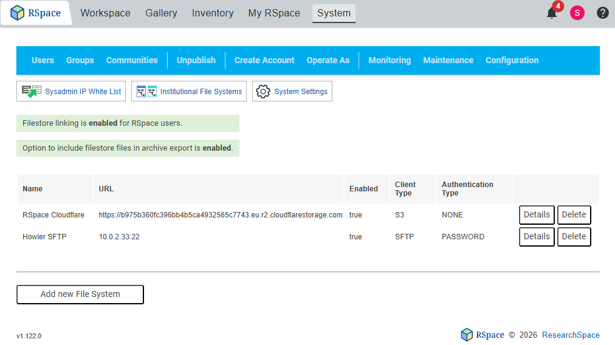The image size is (615, 345).
Task: Open the Unpublish section
Action: pos(196,60)
